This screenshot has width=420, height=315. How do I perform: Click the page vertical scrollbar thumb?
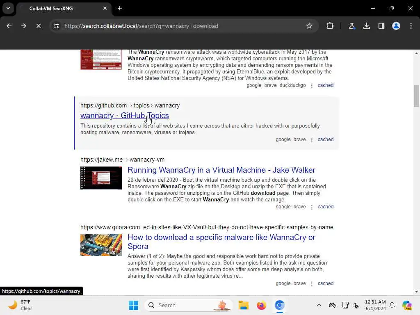click(416, 96)
